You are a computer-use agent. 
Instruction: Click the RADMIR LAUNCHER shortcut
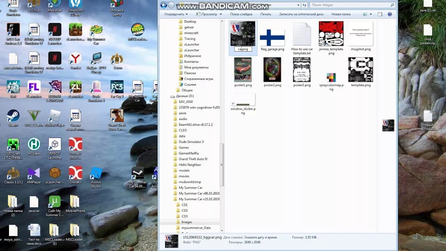(55, 91)
